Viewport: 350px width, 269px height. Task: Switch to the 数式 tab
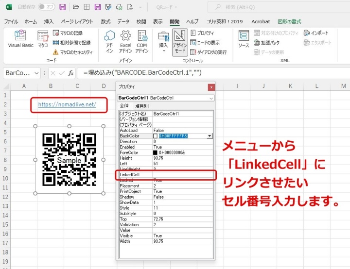(x=105, y=22)
